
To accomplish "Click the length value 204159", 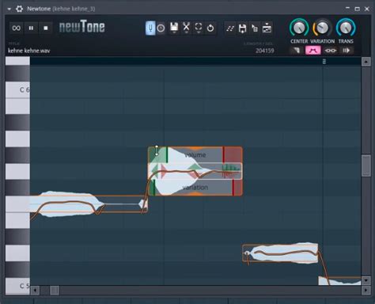I will point(265,51).
